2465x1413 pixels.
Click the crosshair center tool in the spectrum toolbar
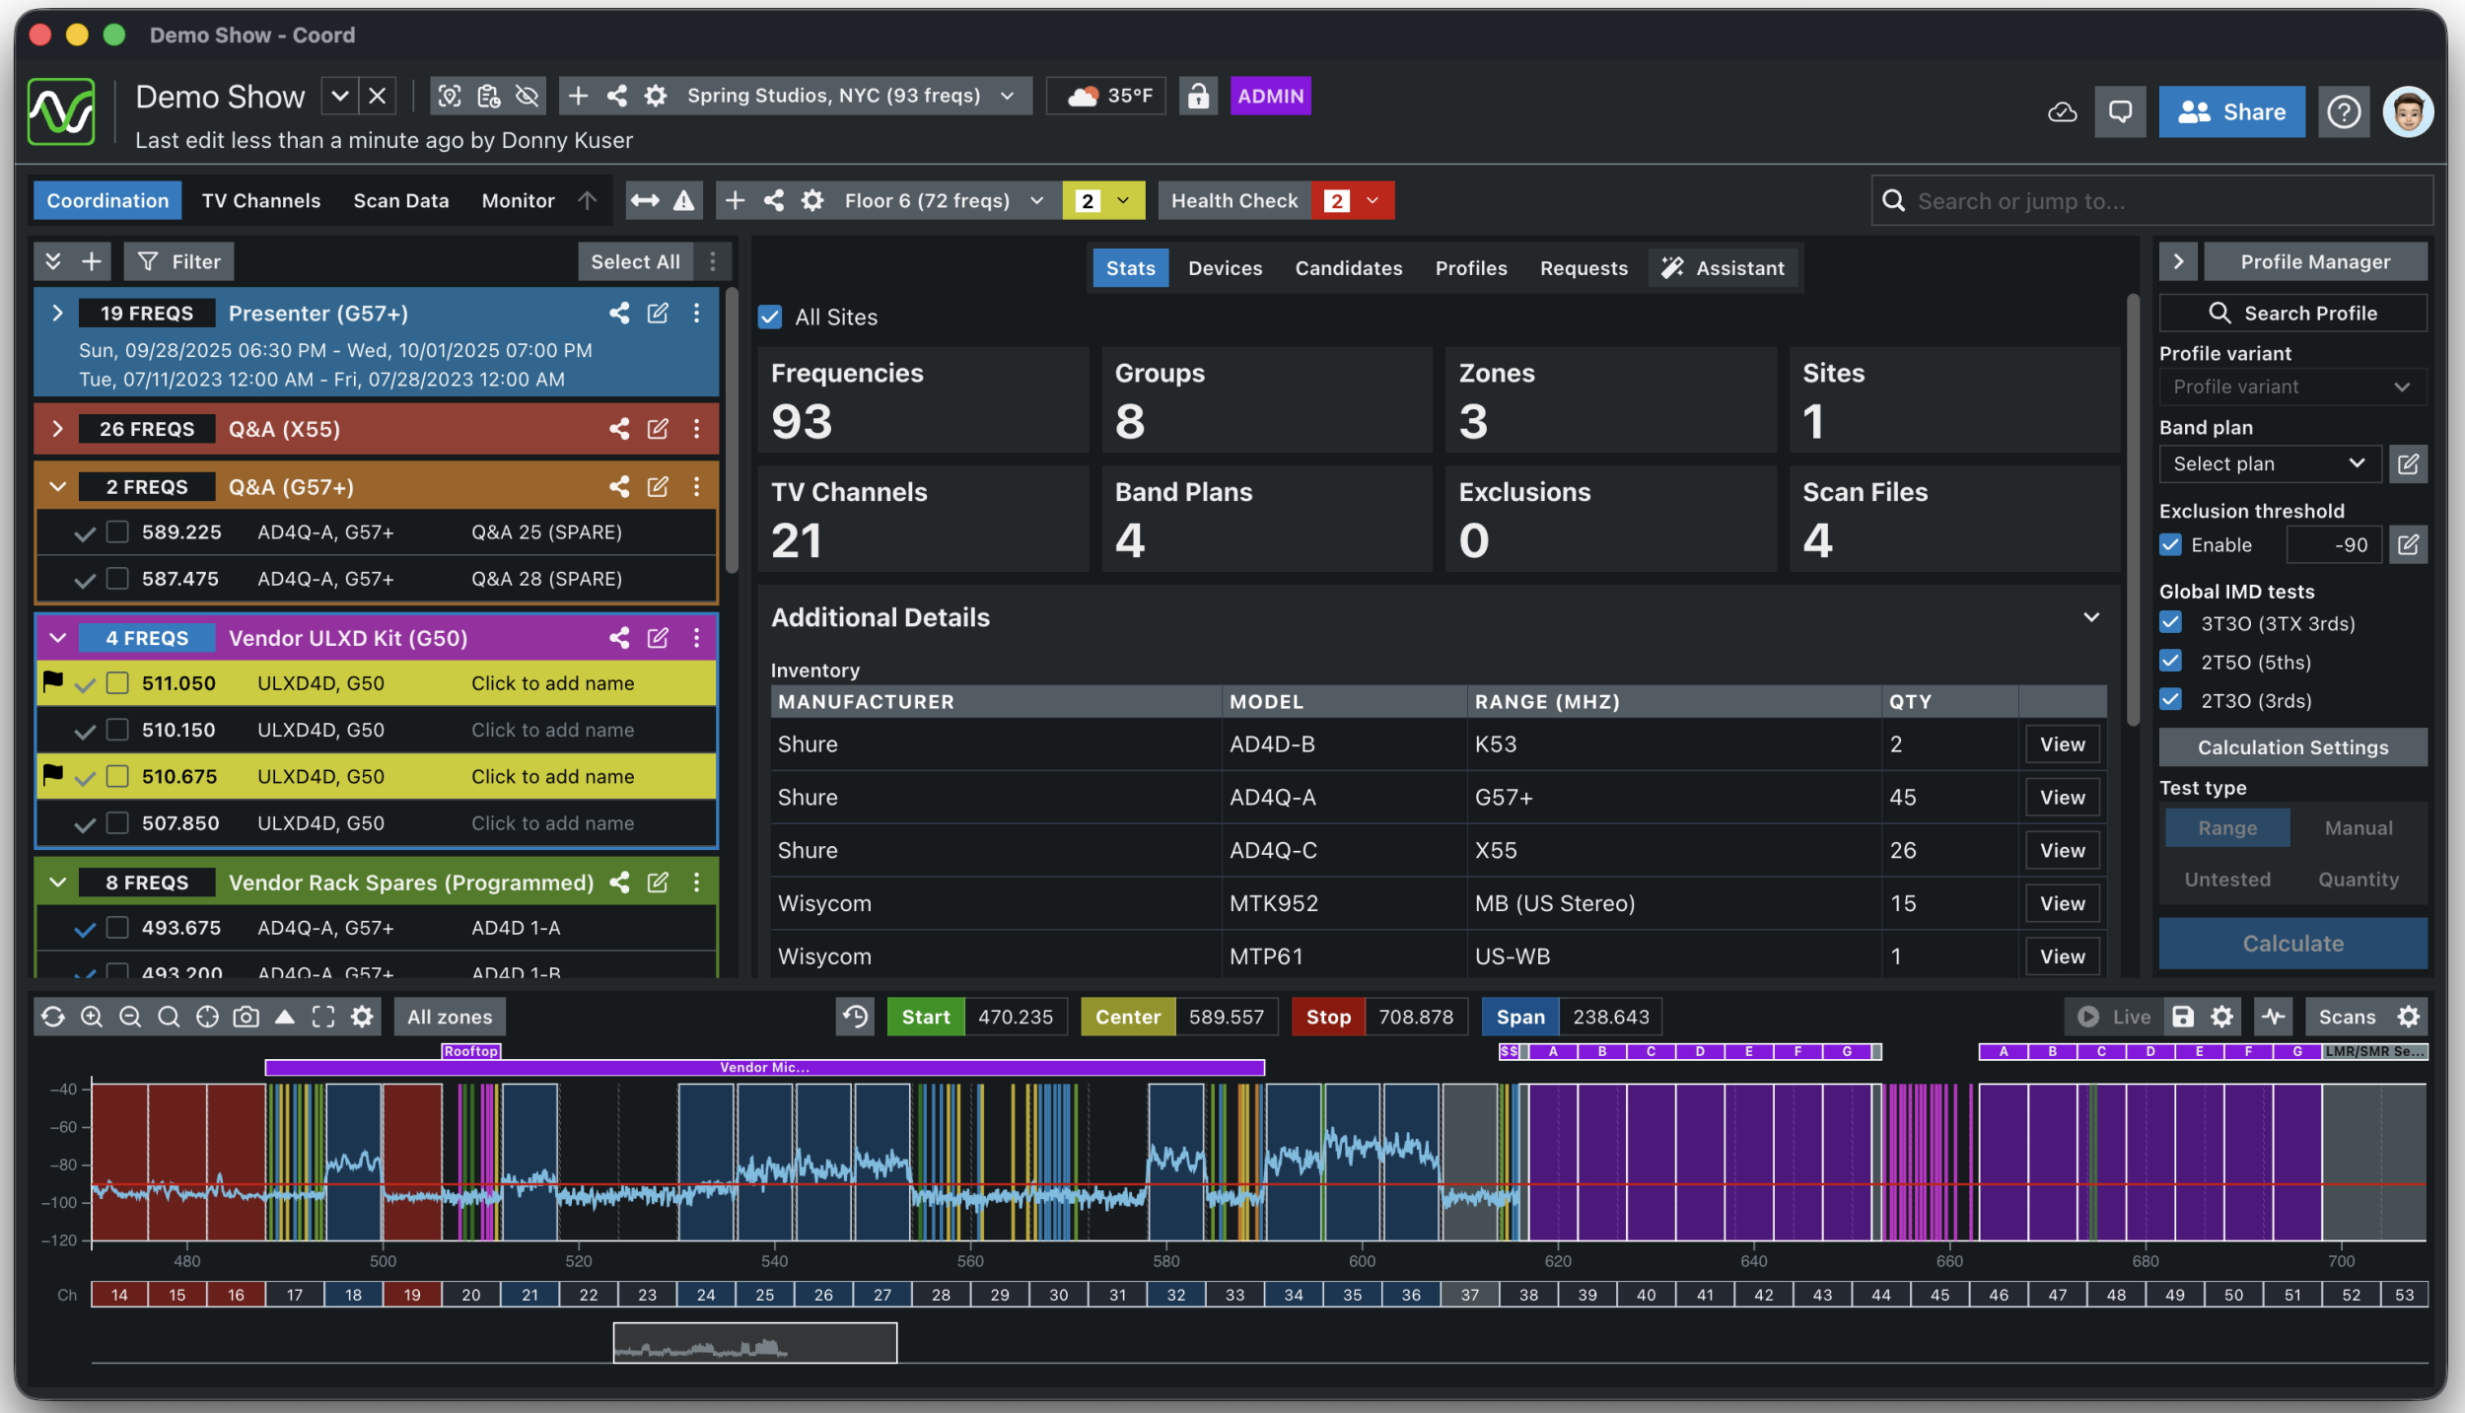click(207, 1016)
